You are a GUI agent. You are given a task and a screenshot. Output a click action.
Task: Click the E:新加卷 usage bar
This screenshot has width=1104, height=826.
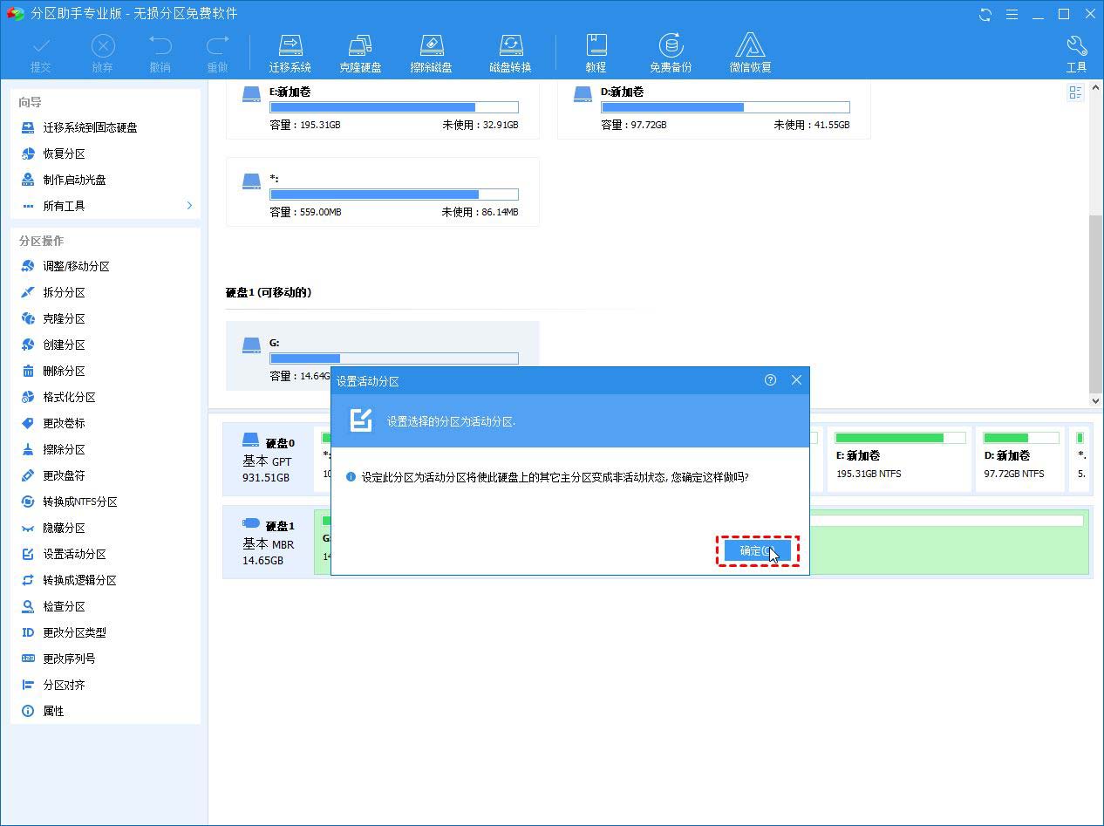coord(394,107)
